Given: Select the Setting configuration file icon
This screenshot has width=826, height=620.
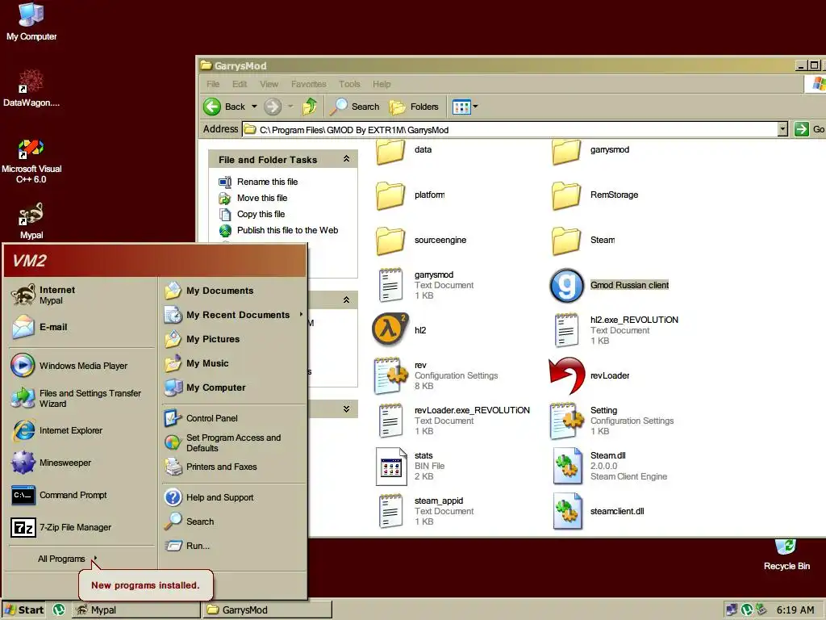Looking at the screenshot, I should [x=567, y=421].
